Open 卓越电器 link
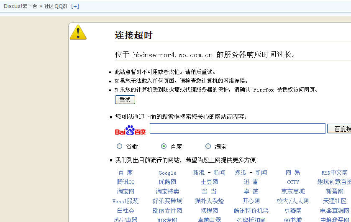This screenshot has width=351, height=222. click(x=209, y=220)
